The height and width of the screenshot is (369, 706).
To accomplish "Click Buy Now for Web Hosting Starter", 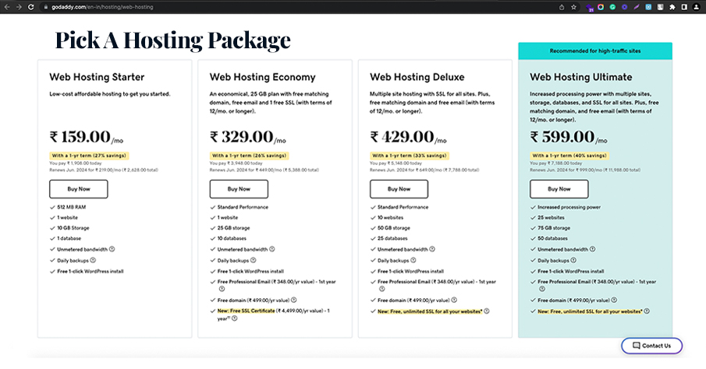I will [x=78, y=189].
